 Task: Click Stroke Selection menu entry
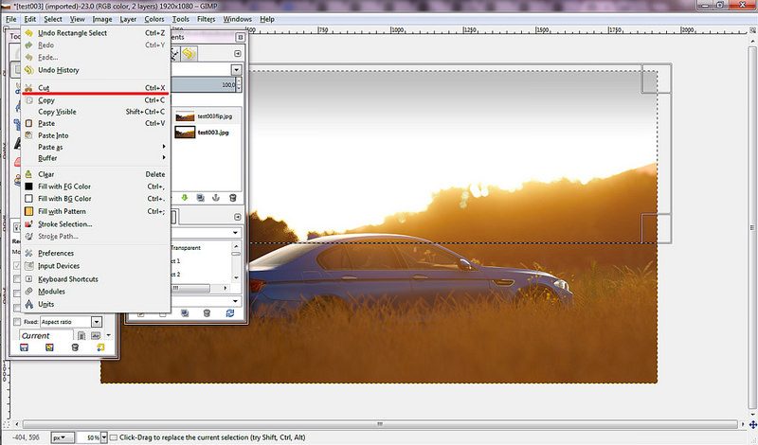[96, 223]
